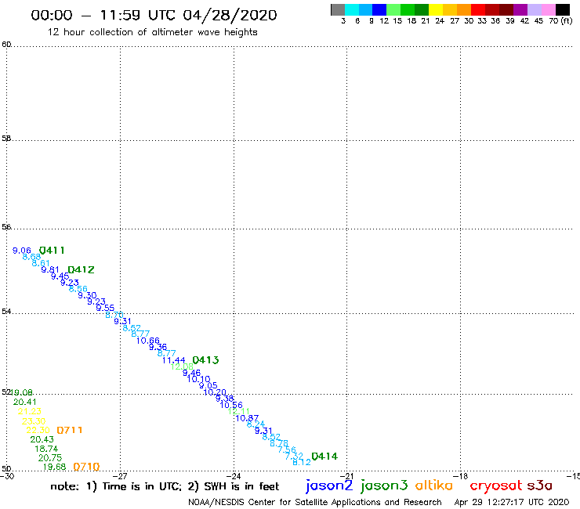Click the 11.44 wave height value
The image size is (580, 509).
(173, 359)
